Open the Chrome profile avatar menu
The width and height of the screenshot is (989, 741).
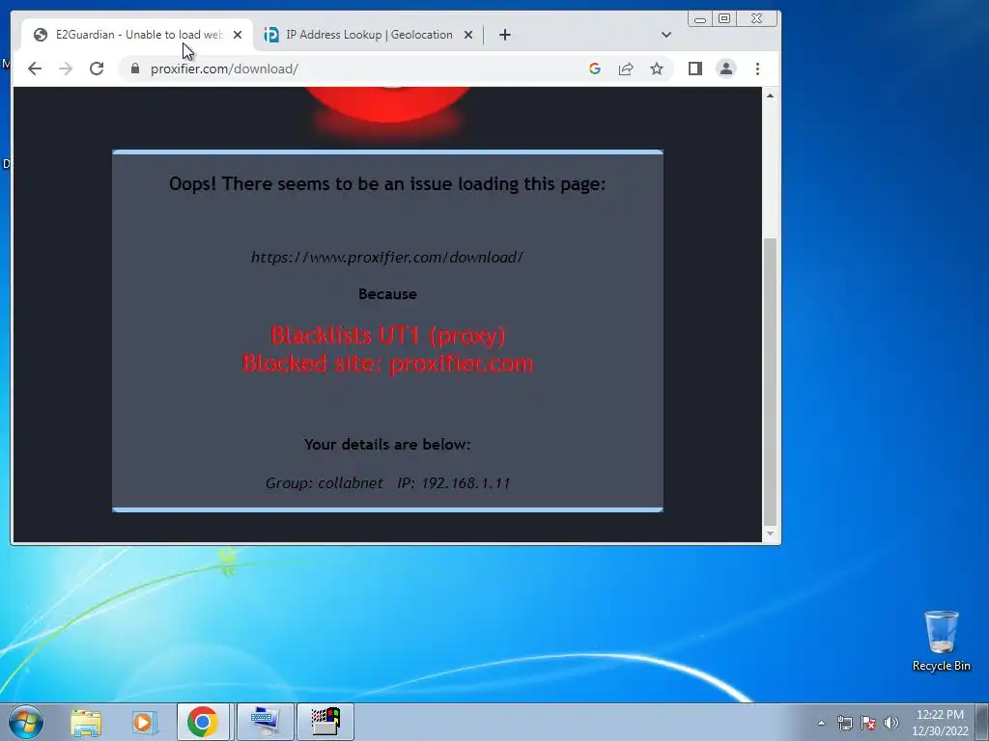[726, 69]
